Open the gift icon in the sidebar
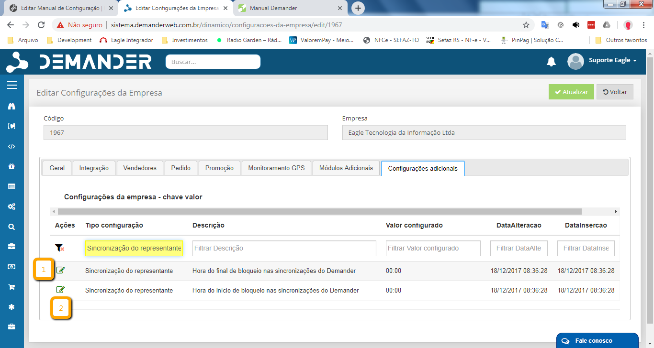This screenshot has width=654, height=348. tap(12, 166)
